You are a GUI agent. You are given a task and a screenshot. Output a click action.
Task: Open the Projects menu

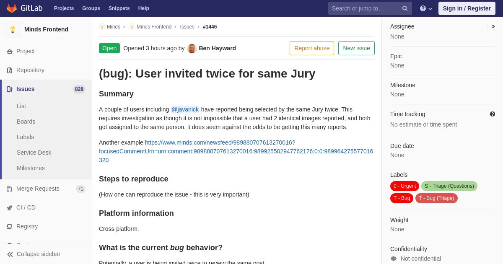tap(64, 8)
